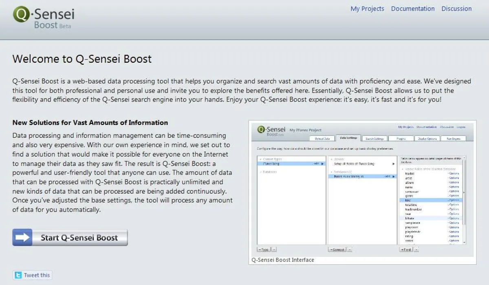
Task: Open Documentation in the top page navigation
Action: [x=412, y=9]
